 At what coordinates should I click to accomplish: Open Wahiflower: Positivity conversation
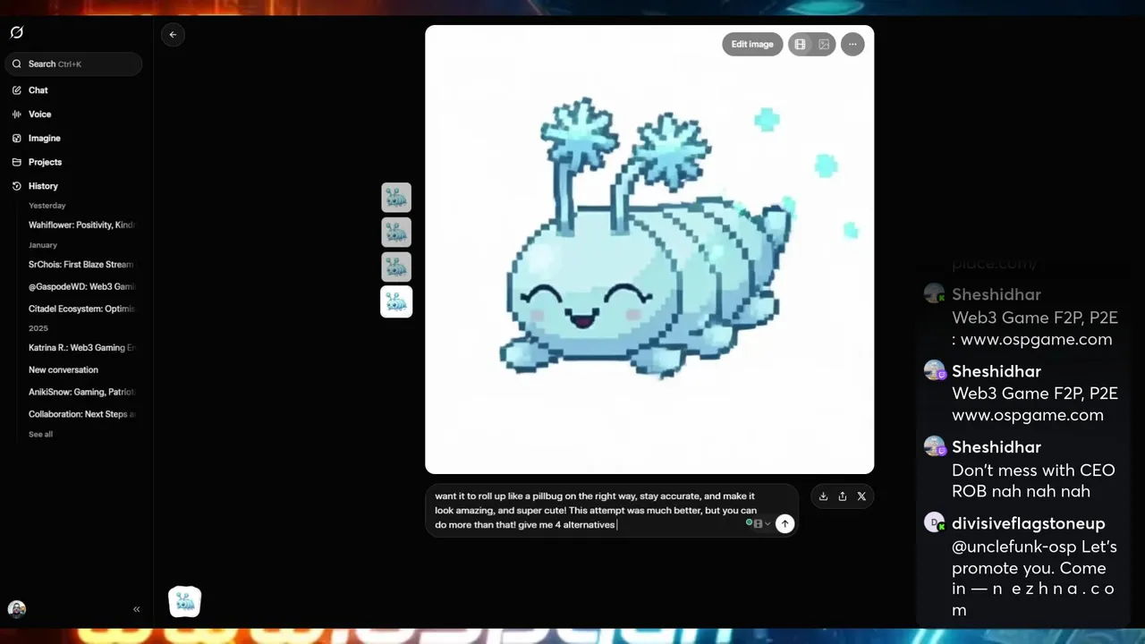click(81, 225)
